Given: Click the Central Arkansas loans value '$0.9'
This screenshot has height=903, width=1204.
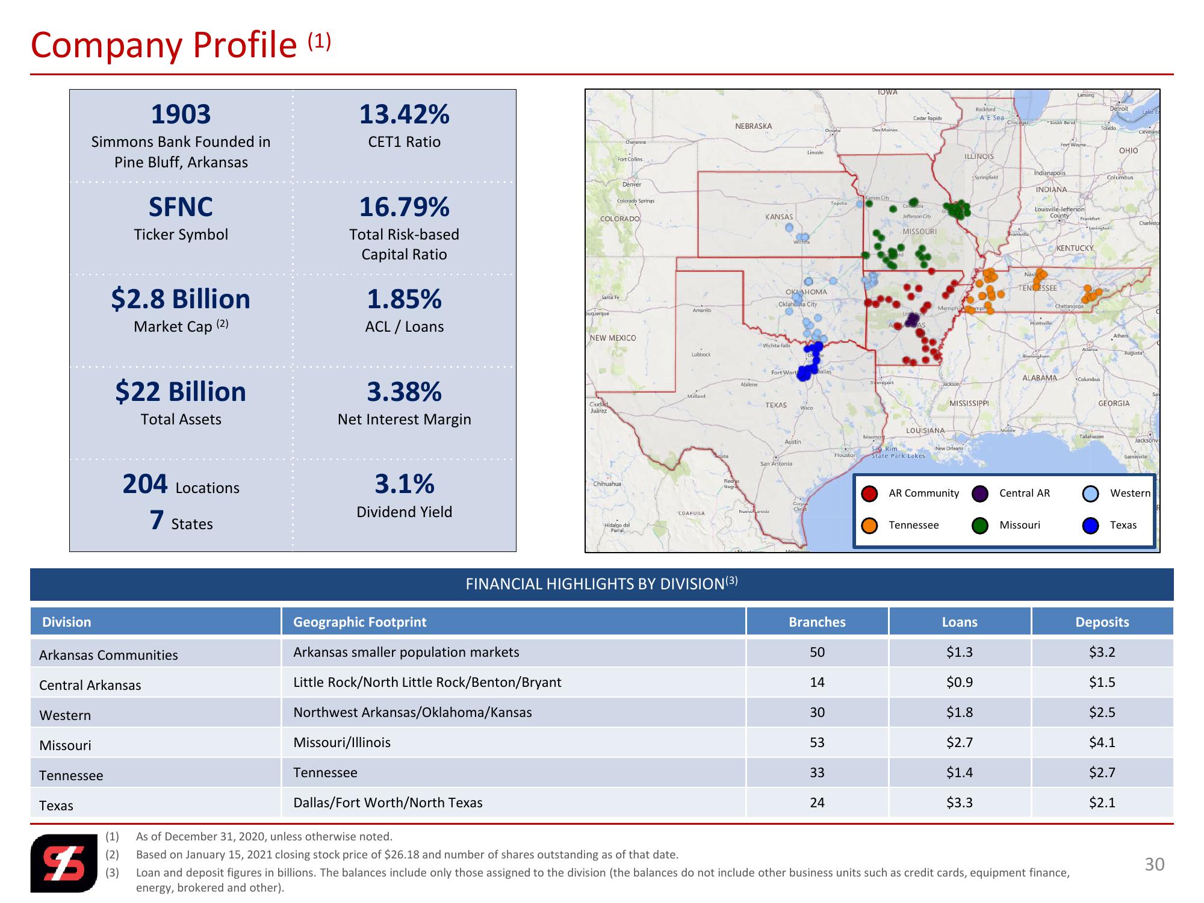Looking at the screenshot, I should coord(960,683).
